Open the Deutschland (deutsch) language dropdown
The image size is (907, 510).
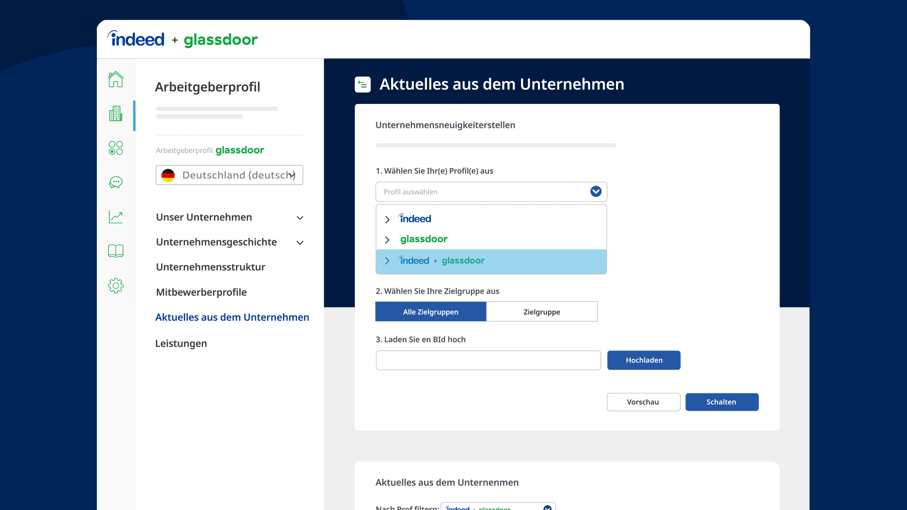(x=230, y=175)
